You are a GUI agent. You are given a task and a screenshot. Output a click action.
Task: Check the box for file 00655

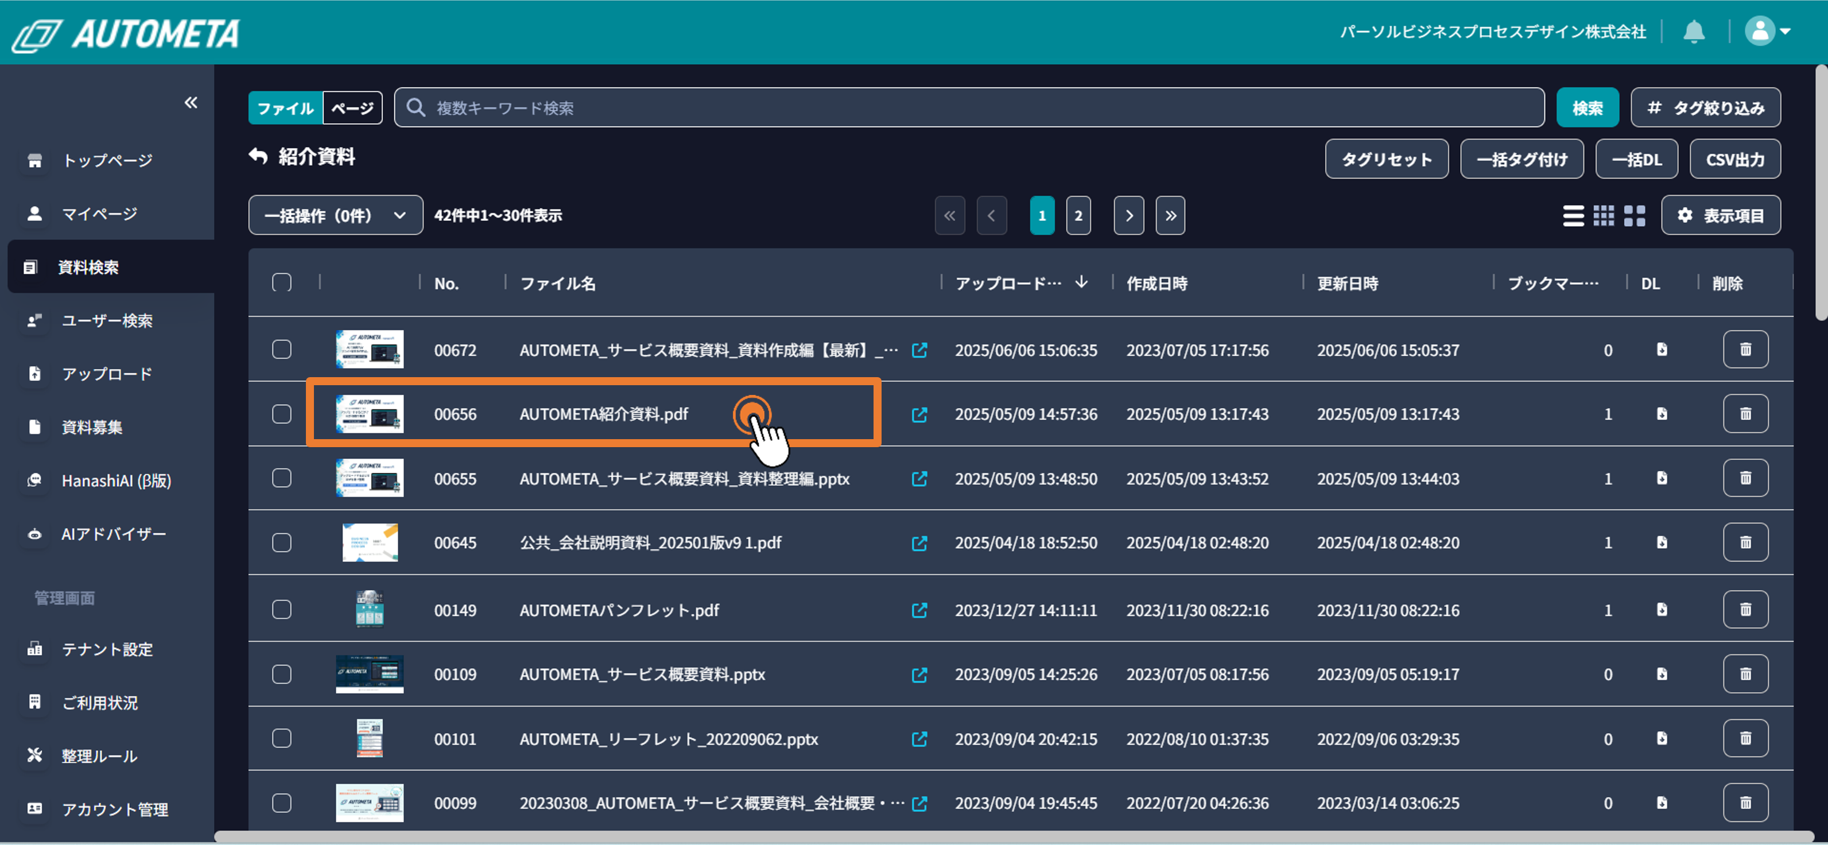point(282,478)
